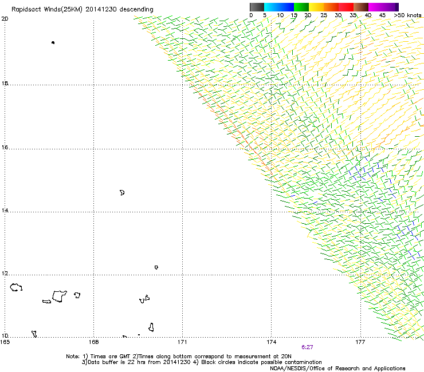Screen dimensions: 424x372
Task: Click the longitude label '174' on the bottom axis
Action: [x=271, y=342]
